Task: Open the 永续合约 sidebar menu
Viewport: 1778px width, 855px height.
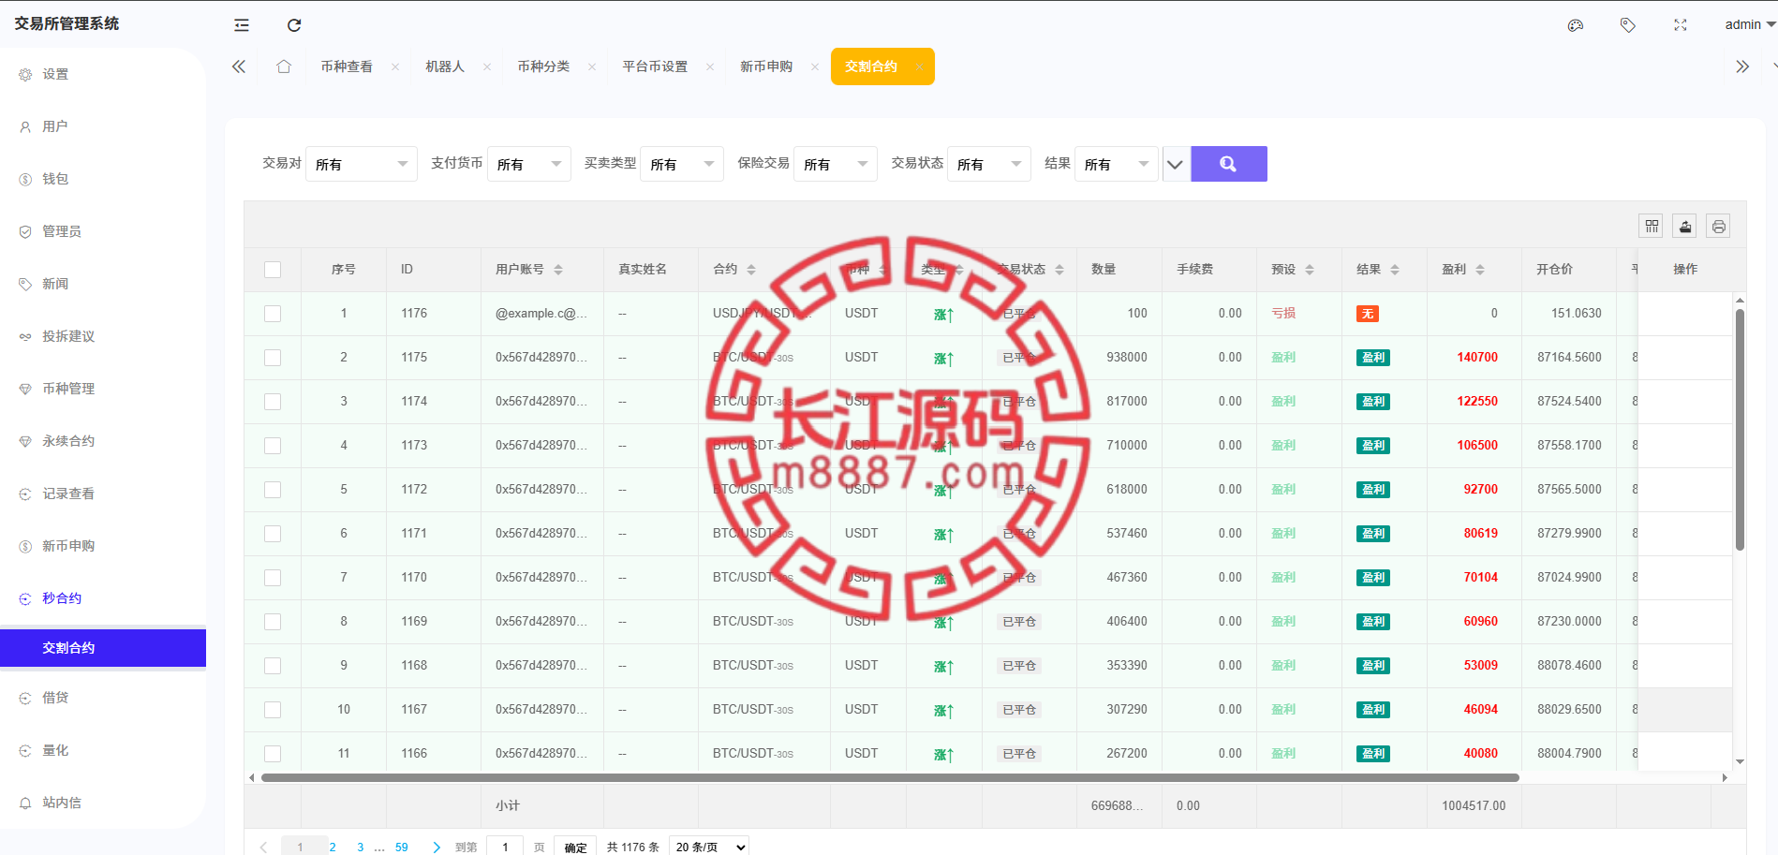Action: click(103, 441)
